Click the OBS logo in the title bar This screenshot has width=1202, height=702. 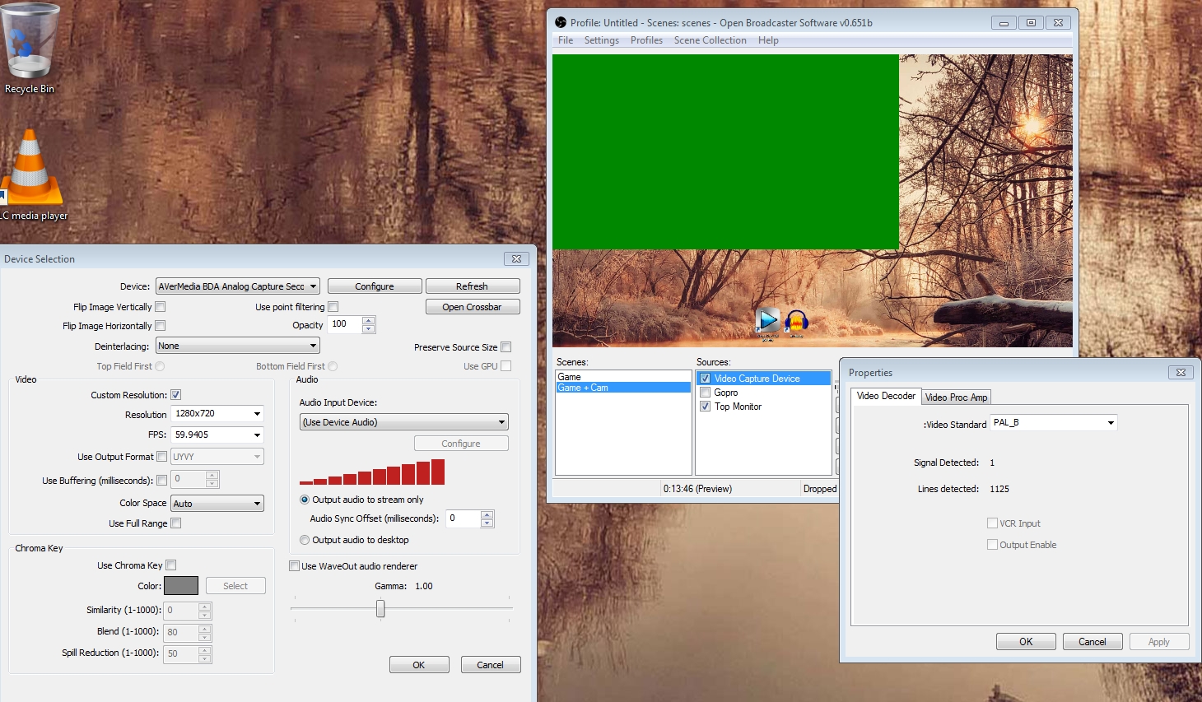561,23
